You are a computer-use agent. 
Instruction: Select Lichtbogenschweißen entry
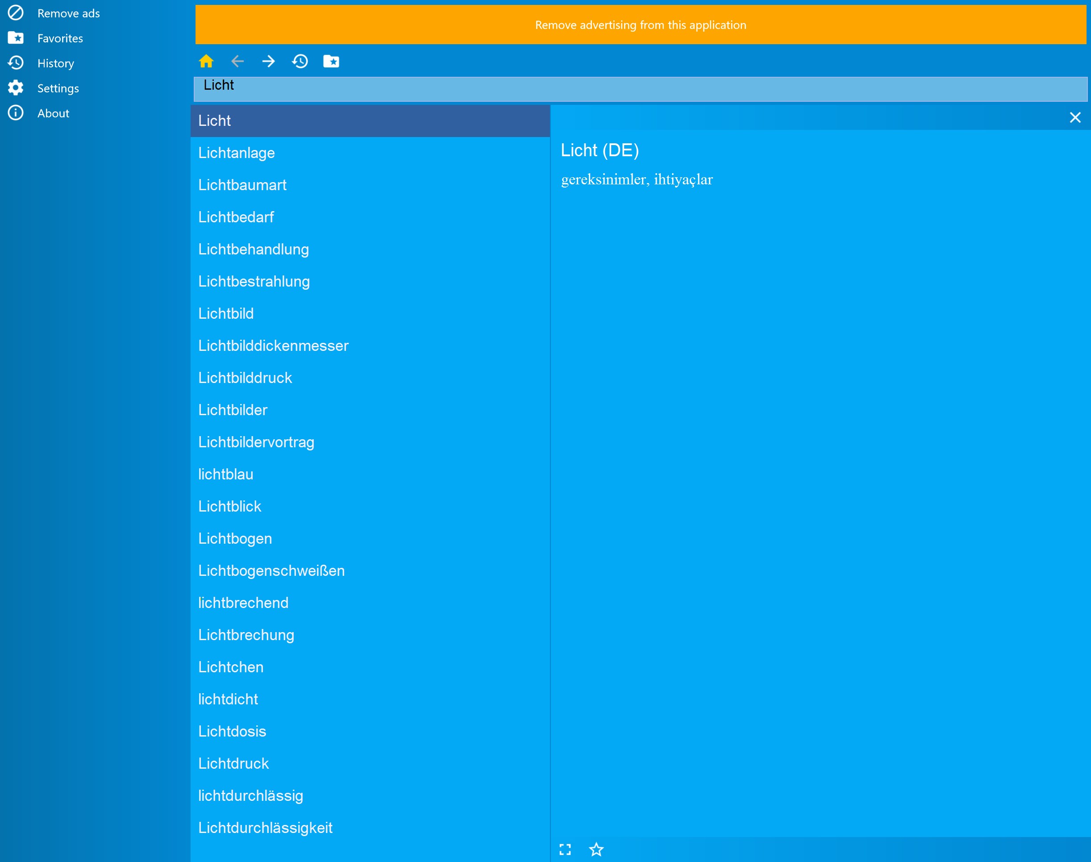pos(271,571)
